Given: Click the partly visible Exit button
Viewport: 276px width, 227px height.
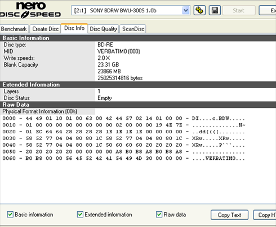Looking at the screenshot, I should [268, 10].
